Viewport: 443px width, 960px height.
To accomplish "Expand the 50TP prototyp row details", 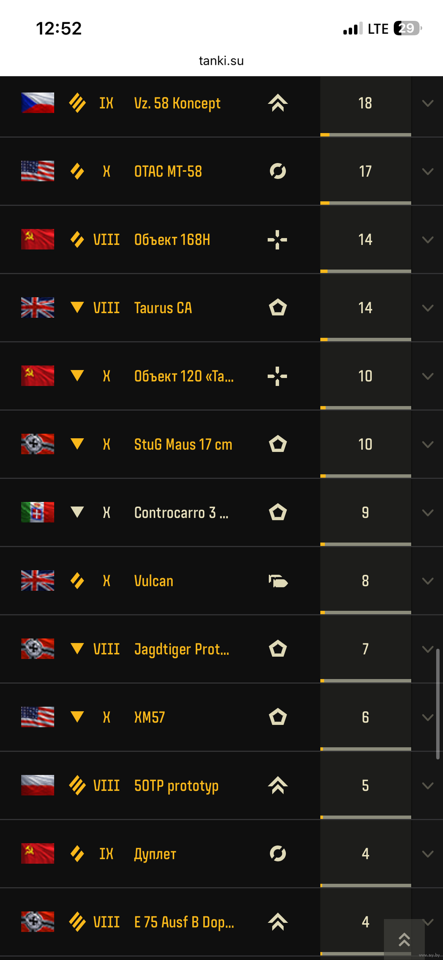I will (427, 786).
